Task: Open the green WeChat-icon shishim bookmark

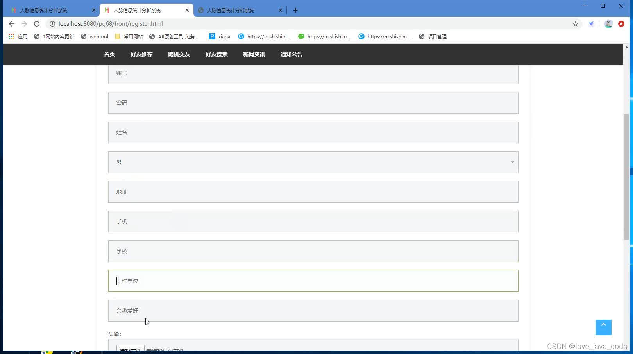Action: (325, 36)
